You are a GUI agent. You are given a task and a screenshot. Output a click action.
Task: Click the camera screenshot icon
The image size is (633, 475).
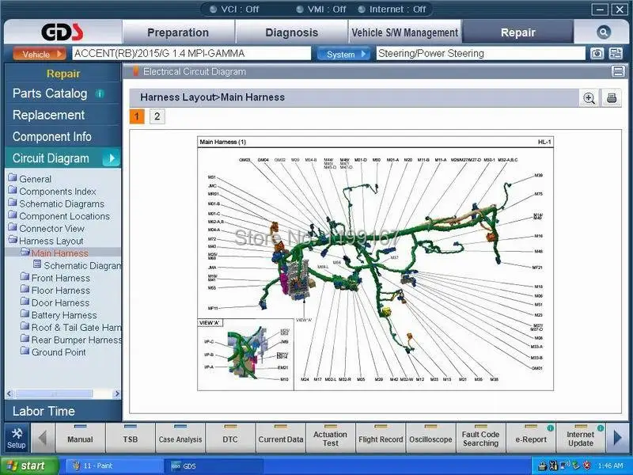pos(597,54)
